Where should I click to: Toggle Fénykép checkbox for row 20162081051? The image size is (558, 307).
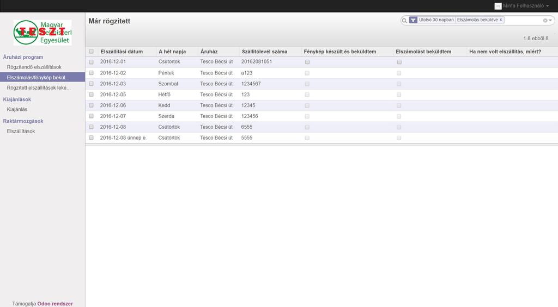pyautogui.click(x=307, y=62)
